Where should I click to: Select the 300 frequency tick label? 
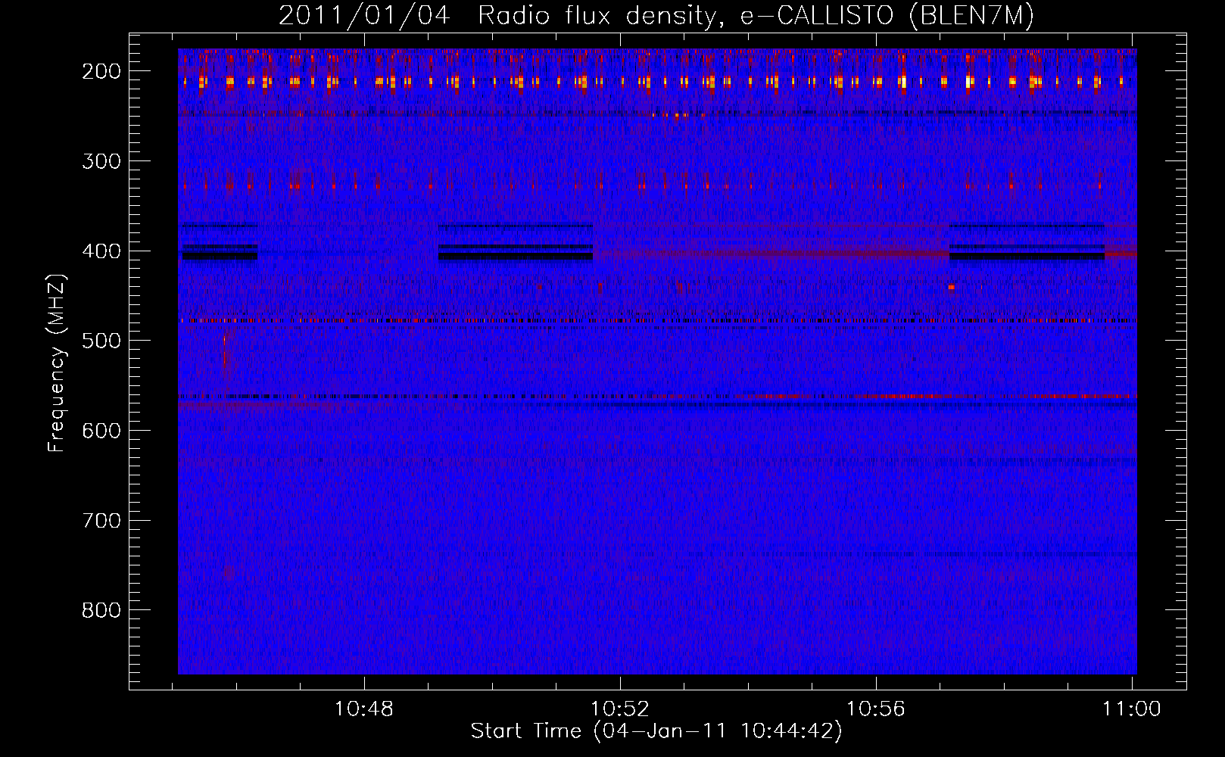coord(101,161)
